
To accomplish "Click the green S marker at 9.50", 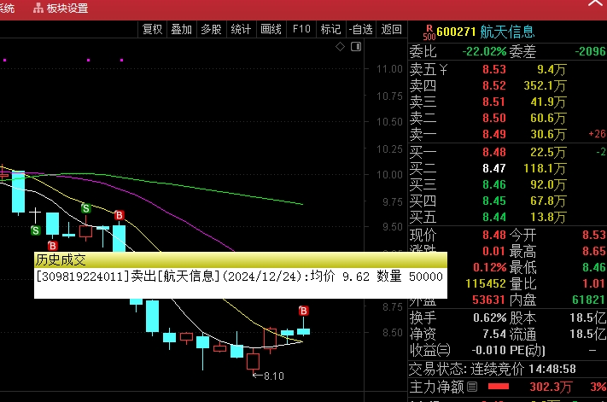I will tap(35, 231).
